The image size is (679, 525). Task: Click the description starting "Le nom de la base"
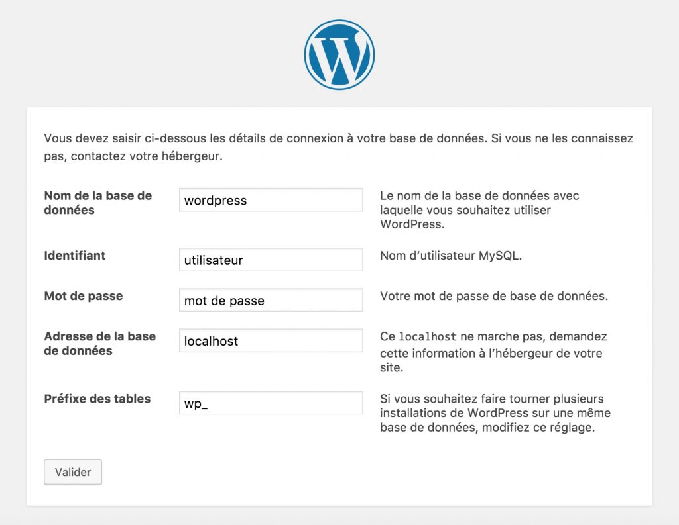pyautogui.click(x=479, y=210)
